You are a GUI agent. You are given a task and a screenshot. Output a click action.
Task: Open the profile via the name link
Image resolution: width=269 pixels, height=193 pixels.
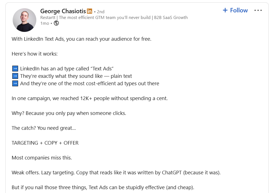coord(62,11)
